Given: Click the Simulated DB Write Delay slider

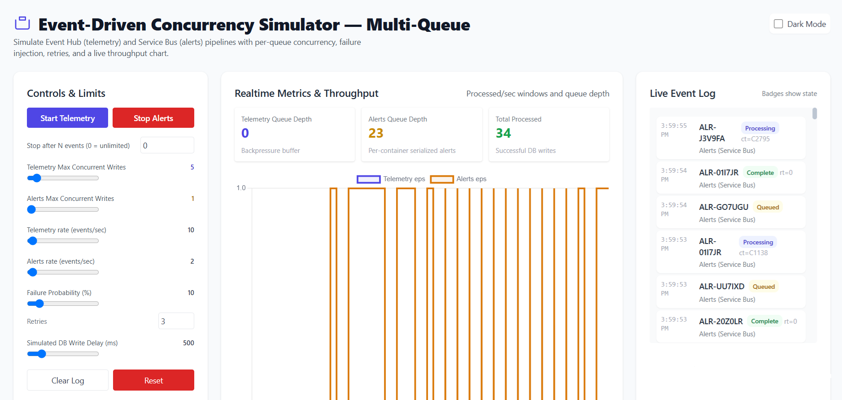Looking at the screenshot, I should pos(63,354).
